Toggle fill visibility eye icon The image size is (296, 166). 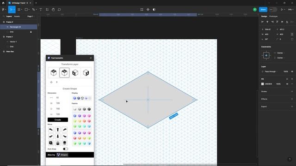(x=287, y=84)
